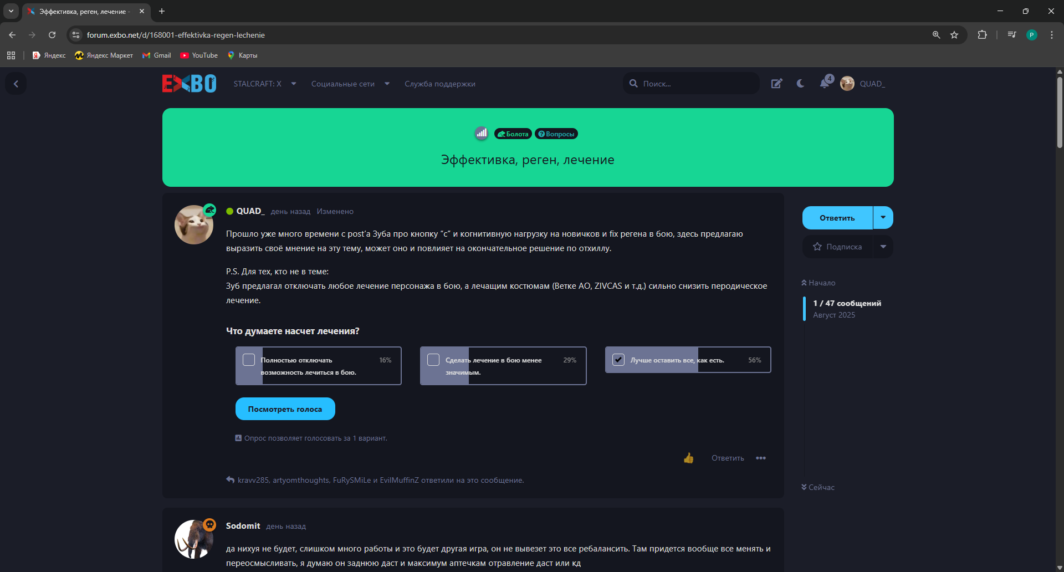Open notifications bell icon

coord(825,84)
